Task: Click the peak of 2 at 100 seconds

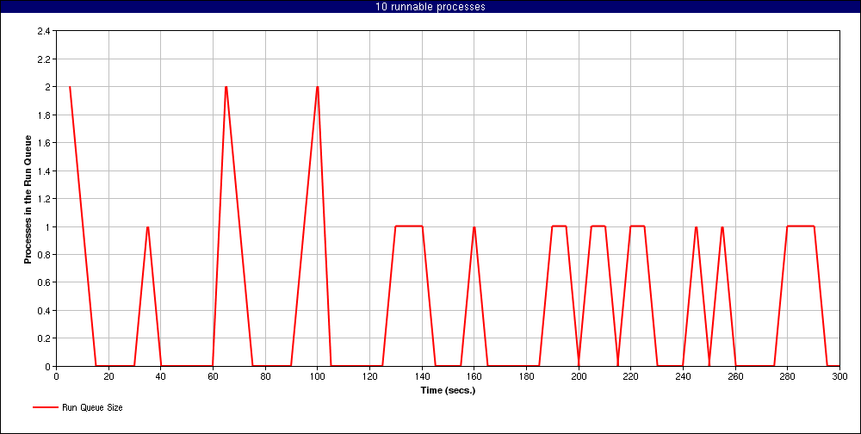Action: pos(318,87)
